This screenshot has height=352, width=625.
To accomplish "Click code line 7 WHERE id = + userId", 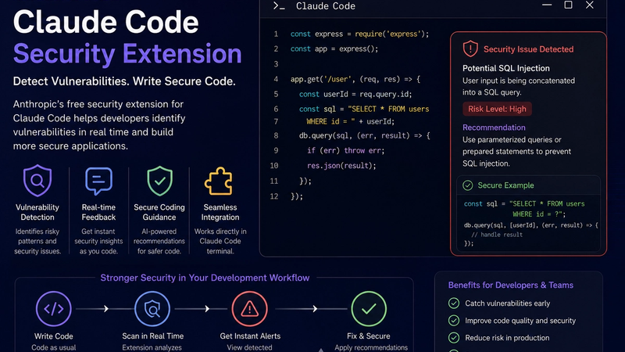I will 350,121.
